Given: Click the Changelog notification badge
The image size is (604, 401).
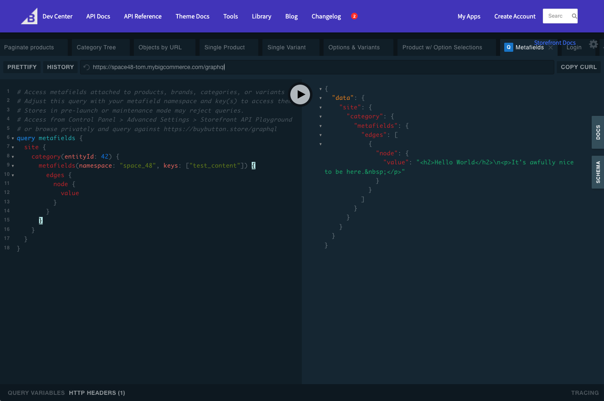Looking at the screenshot, I should point(354,16).
